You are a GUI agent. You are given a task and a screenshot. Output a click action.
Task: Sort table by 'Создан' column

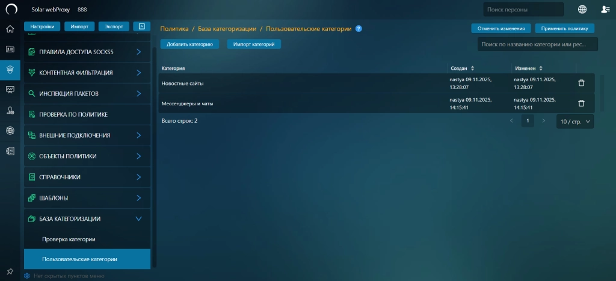(472, 69)
